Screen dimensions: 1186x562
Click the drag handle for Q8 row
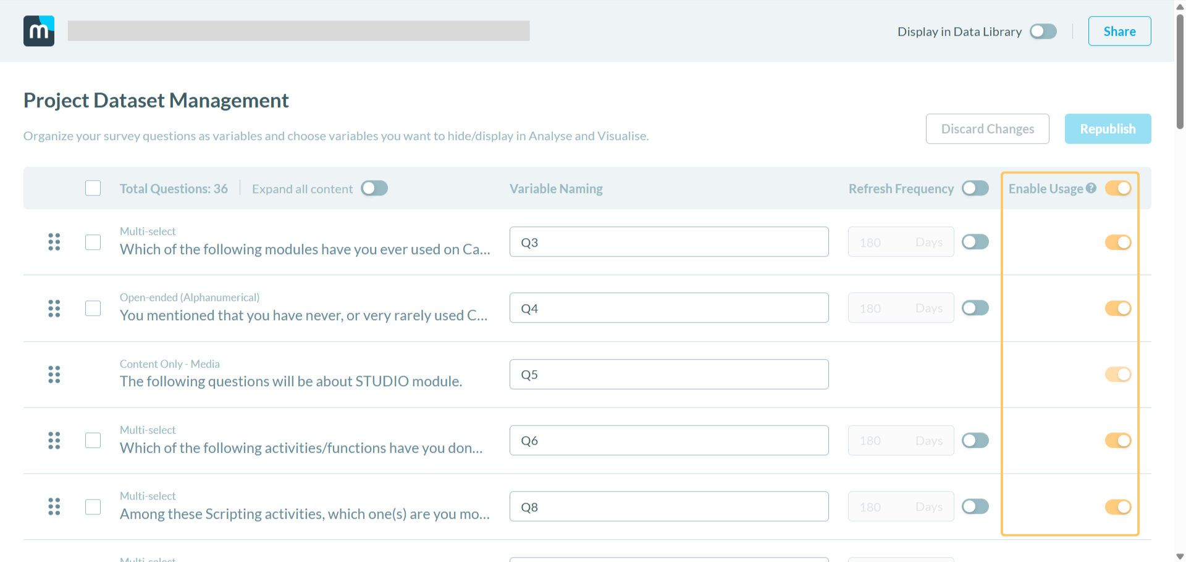tap(54, 506)
